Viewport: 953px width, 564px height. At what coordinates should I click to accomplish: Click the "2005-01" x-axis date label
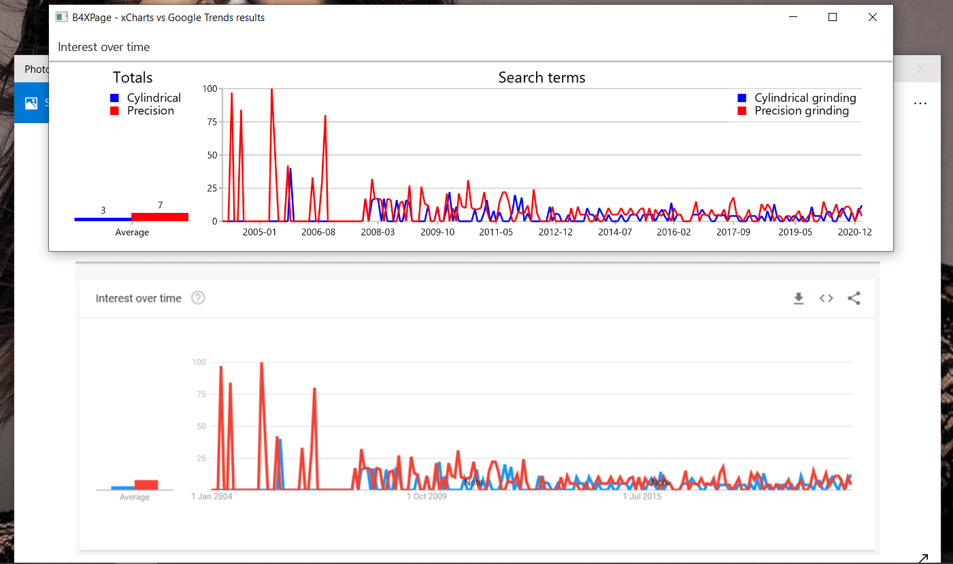(260, 232)
